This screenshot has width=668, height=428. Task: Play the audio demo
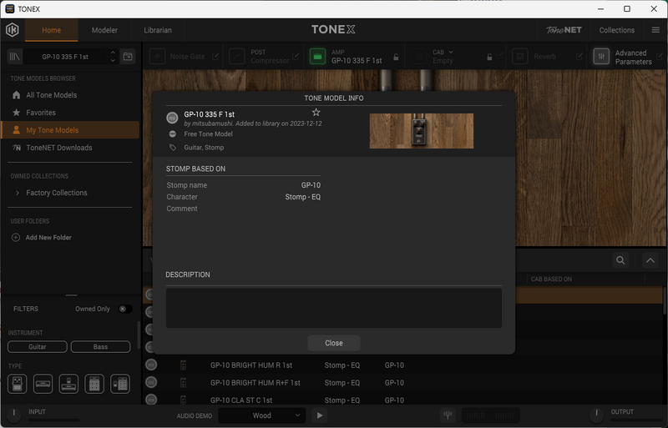[x=320, y=415]
